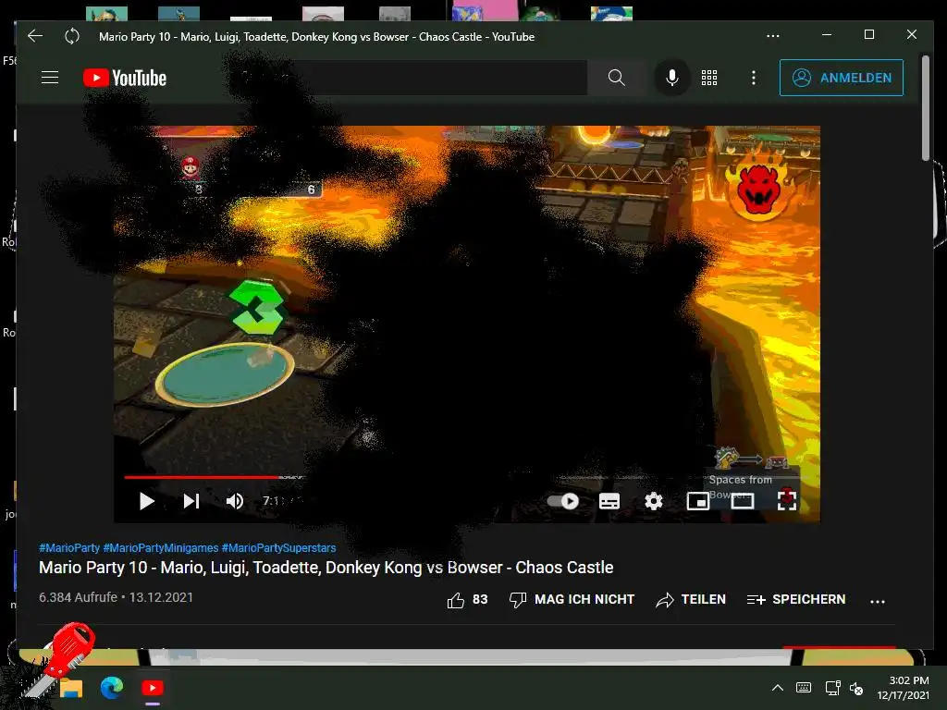Toggle subtitles with the captions icon
947x710 pixels.
tap(609, 501)
